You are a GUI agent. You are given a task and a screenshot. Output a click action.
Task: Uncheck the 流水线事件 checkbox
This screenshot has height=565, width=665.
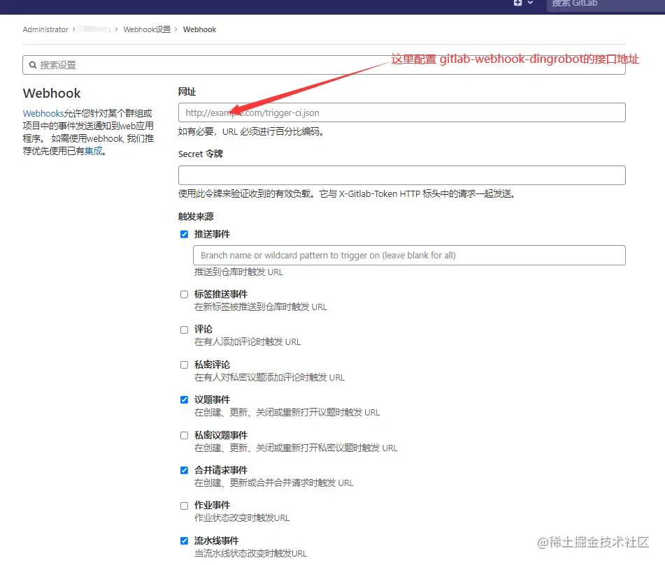184,541
